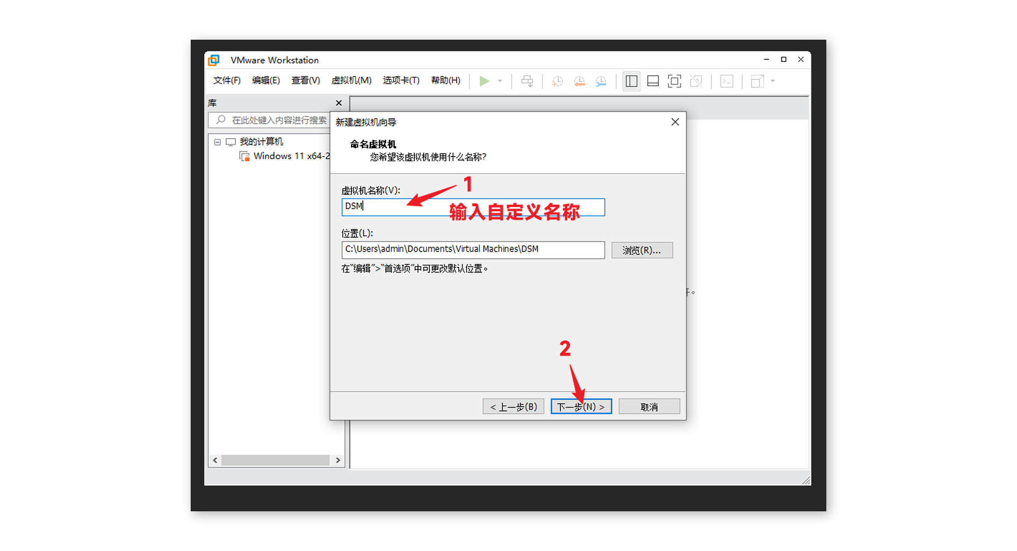Screen dimensions: 1017x551
Task: Open the 帮助(H) menu
Action: 445,80
